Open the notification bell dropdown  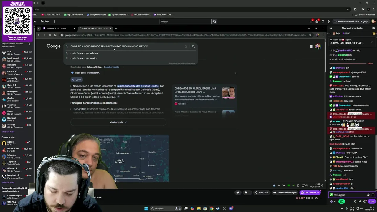[x=247, y=193]
